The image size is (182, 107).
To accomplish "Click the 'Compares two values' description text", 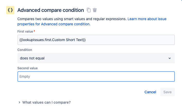I will coord(72,19).
